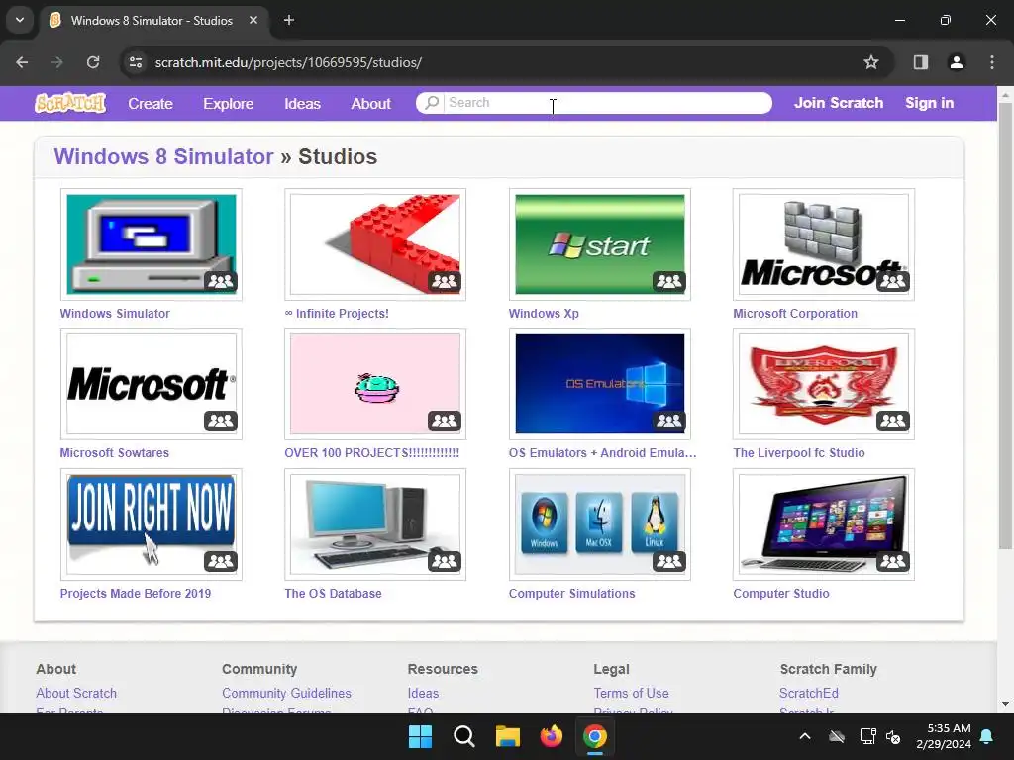
Task: Click the Chrome taskbar icon
Action: [x=595, y=736]
